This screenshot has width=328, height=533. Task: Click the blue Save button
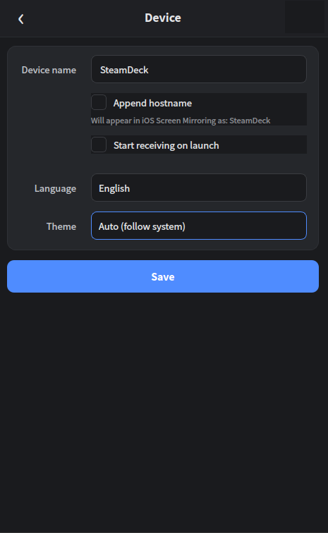[163, 276]
